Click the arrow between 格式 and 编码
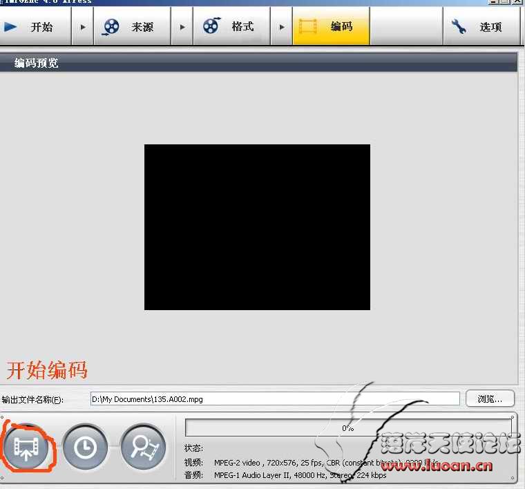 (282, 27)
